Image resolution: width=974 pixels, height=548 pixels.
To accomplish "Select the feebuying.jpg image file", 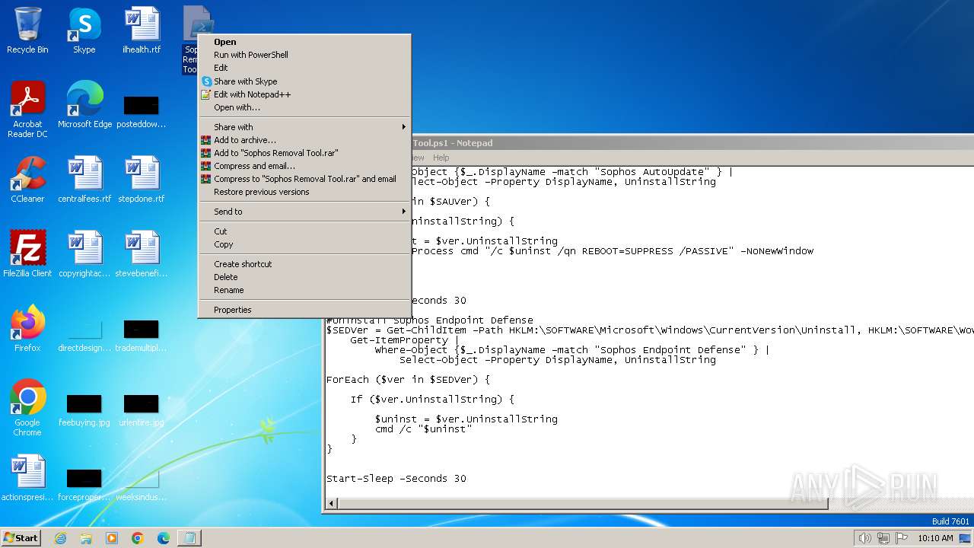I will 84,409.
